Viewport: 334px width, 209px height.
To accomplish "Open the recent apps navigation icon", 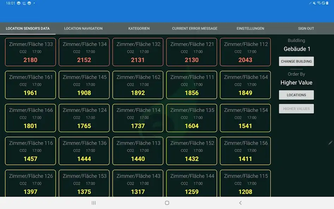I will [94, 203].
